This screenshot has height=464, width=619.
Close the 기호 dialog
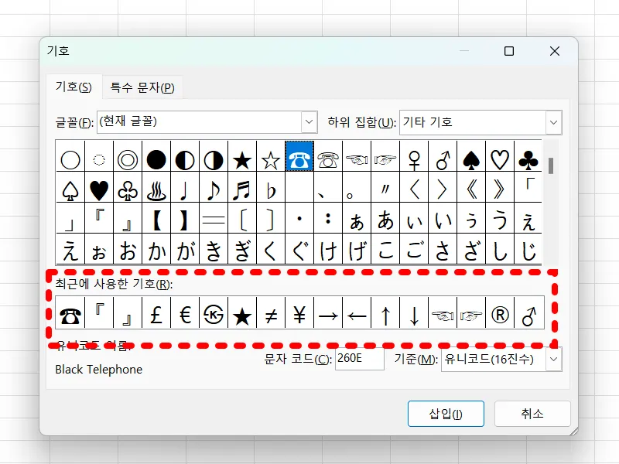tap(555, 51)
